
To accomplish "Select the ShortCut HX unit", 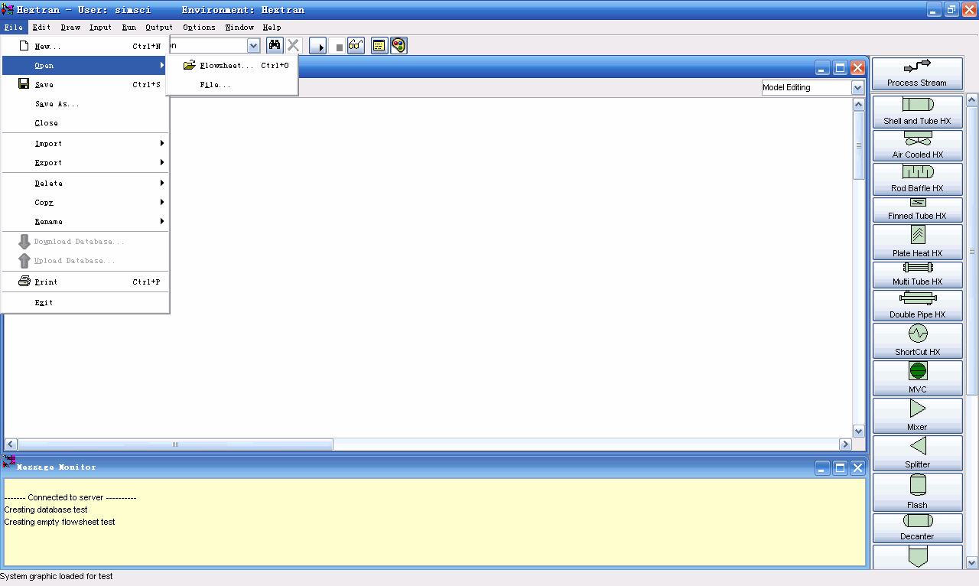I will [x=917, y=340].
